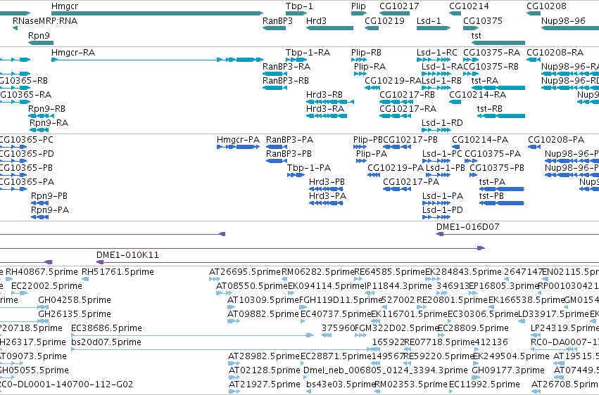Screen dimensions: 599x395
Task: Click the CG10214-RA transcript label
Action: [x=477, y=95]
